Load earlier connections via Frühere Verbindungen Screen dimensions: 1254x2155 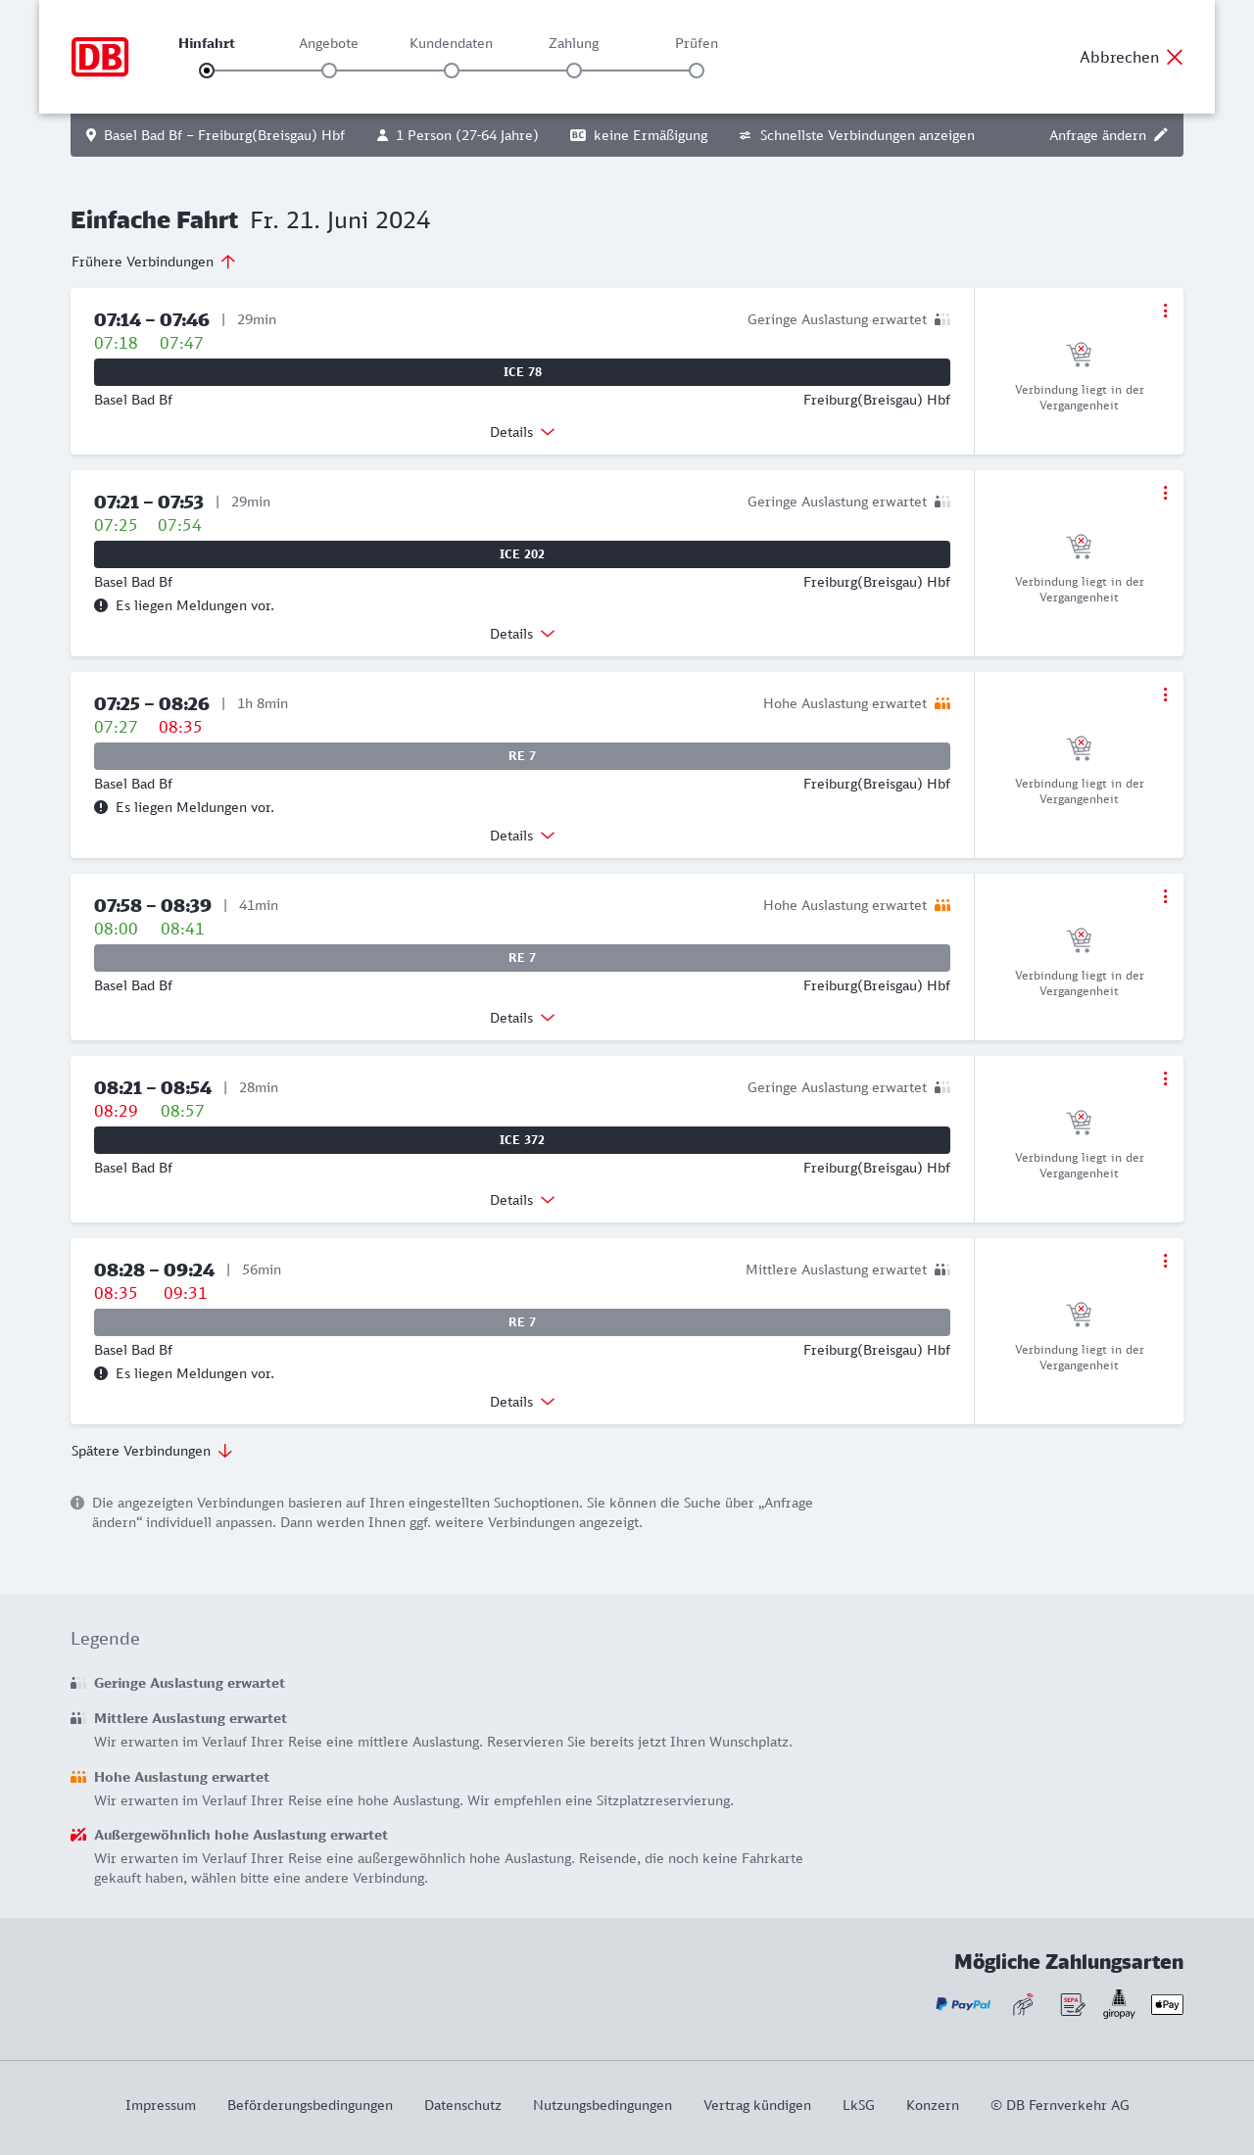pyautogui.click(x=154, y=262)
